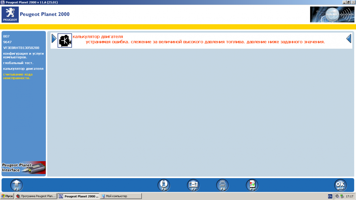Viewport: 356px width, 200px height.
Task: Click the left-pointing blue arrow at row end
Action: pos(349,39)
